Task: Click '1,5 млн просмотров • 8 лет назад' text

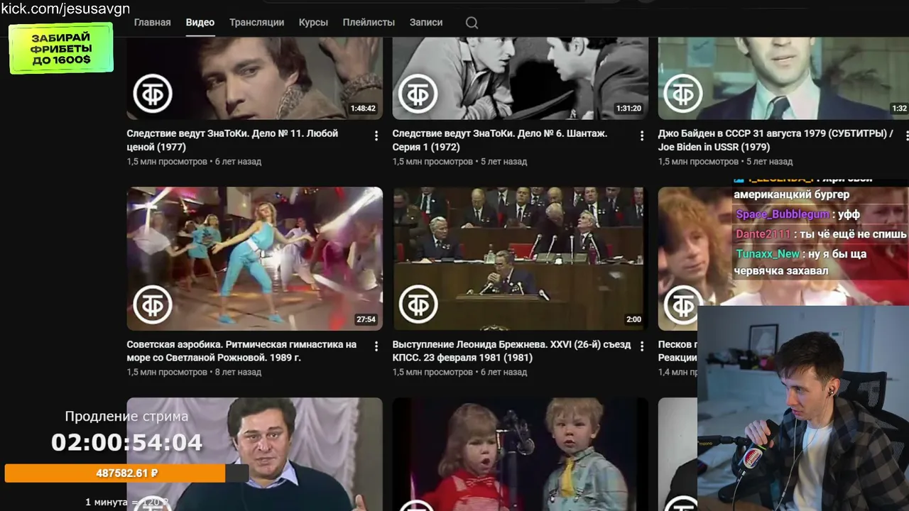Action: pyautogui.click(x=194, y=373)
